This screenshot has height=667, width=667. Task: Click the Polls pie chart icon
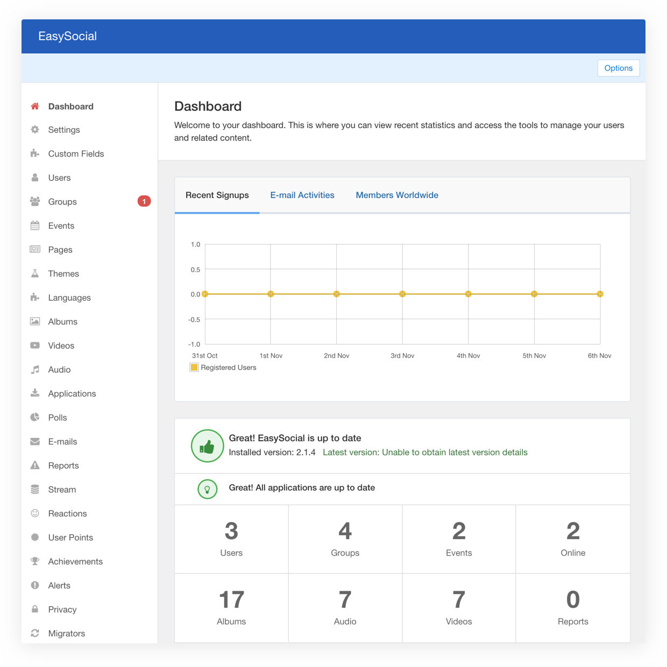[35, 417]
